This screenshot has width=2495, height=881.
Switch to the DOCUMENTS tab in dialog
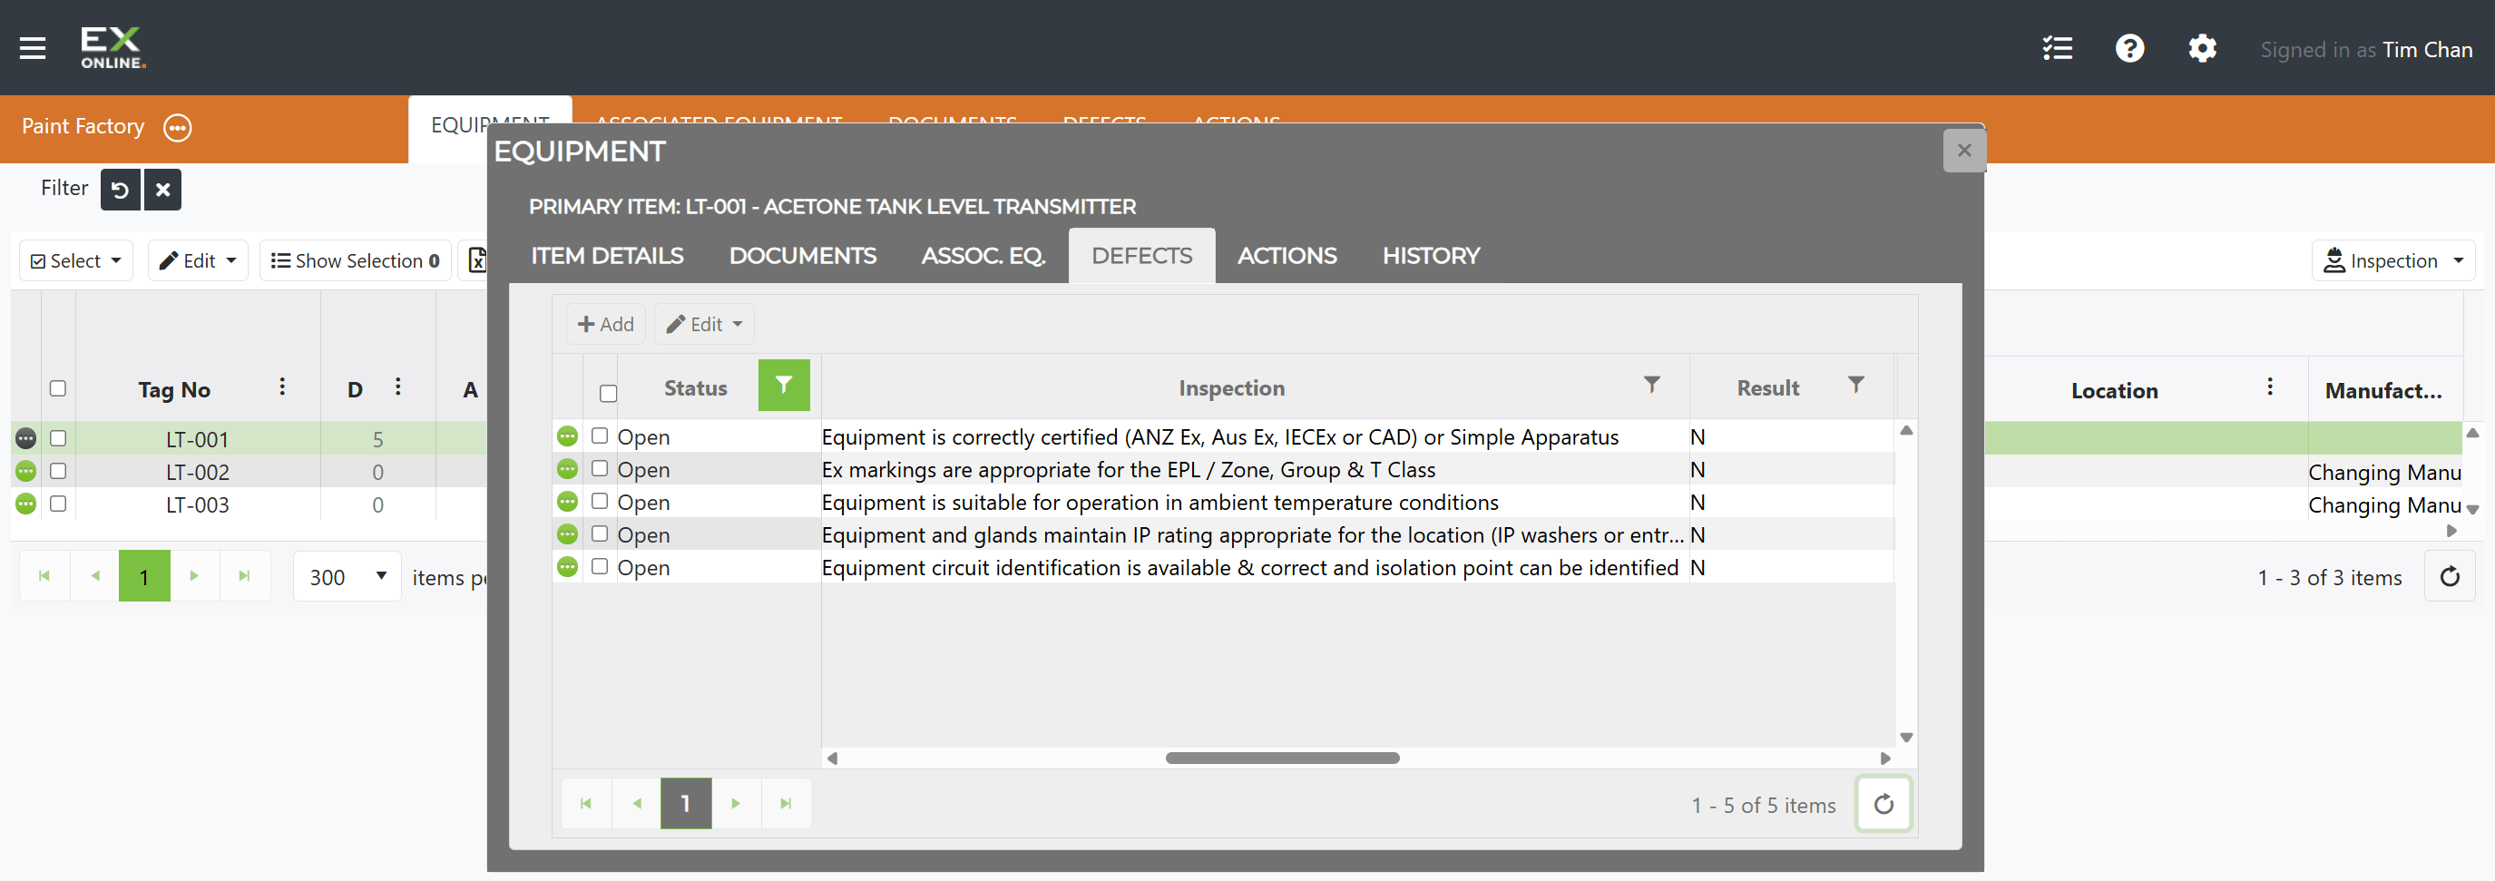(802, 256)
